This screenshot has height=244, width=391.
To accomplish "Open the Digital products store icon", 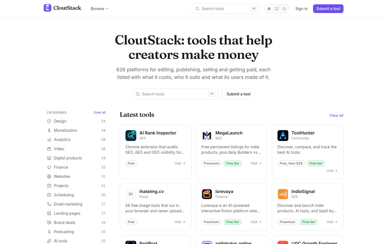I will pyautogui.click(x=49, y=158).
